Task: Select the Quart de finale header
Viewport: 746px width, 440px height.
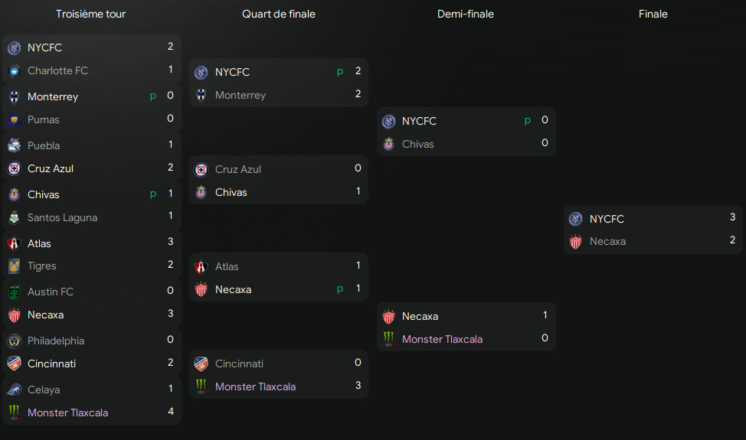Action: click(x=279, y=15)
